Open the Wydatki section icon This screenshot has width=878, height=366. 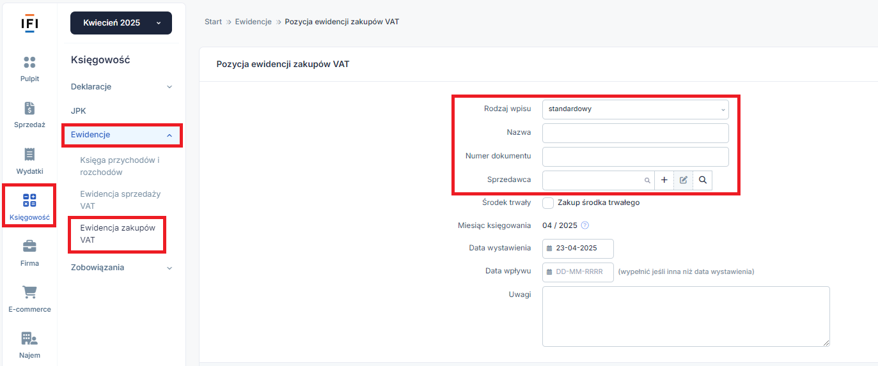[x=29, y=155]
